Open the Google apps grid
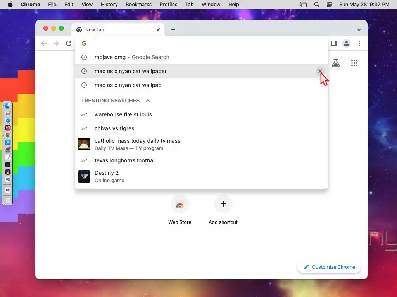The width and height of the screenshot is (397, 297). (x=354, y=63)
